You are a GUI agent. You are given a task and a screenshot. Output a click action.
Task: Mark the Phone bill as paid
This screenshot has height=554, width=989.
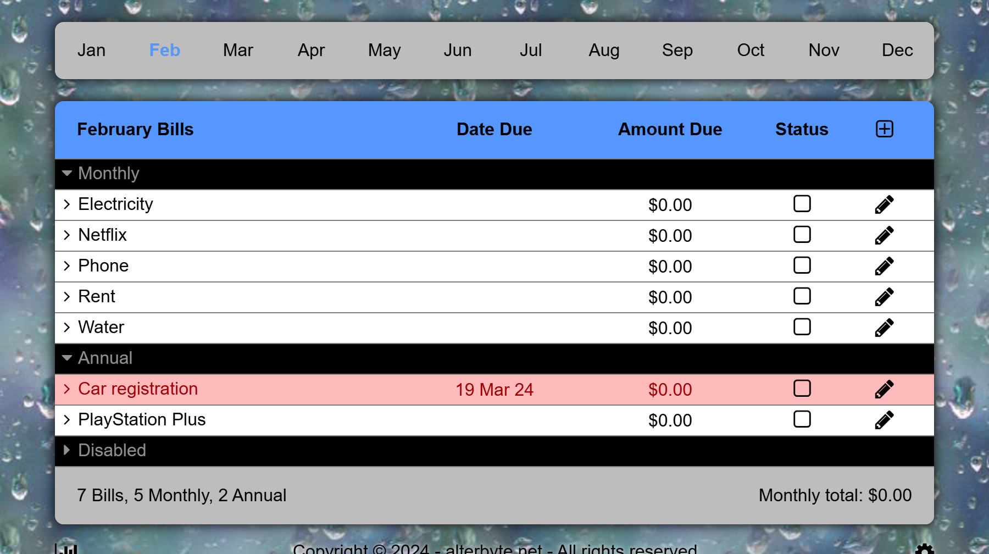[x=802, y=265]
